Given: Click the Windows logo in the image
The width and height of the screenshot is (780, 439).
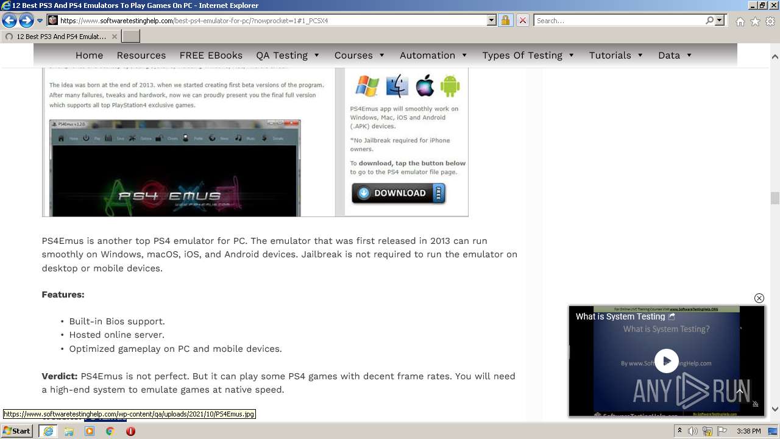Looking at the screenshot, I should click(x=367, y=86).
